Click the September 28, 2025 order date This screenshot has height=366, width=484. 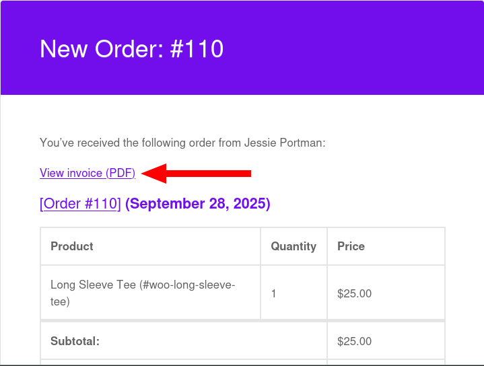[198, 204]
